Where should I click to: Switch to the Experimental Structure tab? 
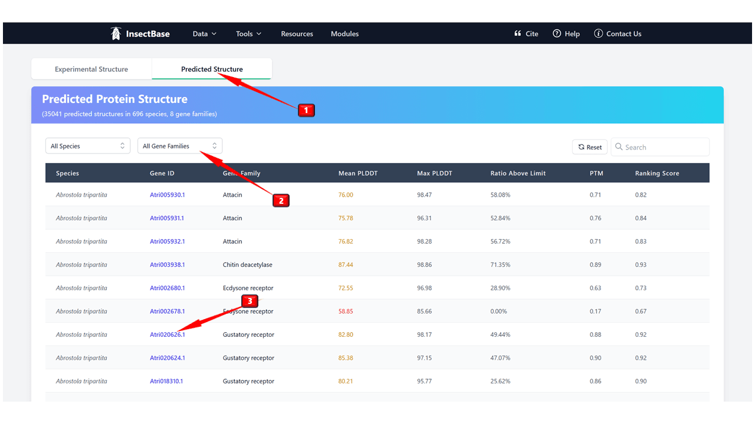point(91,69)
